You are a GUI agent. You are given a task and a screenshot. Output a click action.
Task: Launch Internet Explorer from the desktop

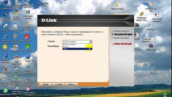point(5,39)
